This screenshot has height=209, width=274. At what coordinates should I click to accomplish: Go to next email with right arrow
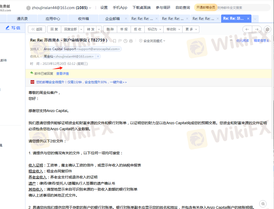[257, 29]
